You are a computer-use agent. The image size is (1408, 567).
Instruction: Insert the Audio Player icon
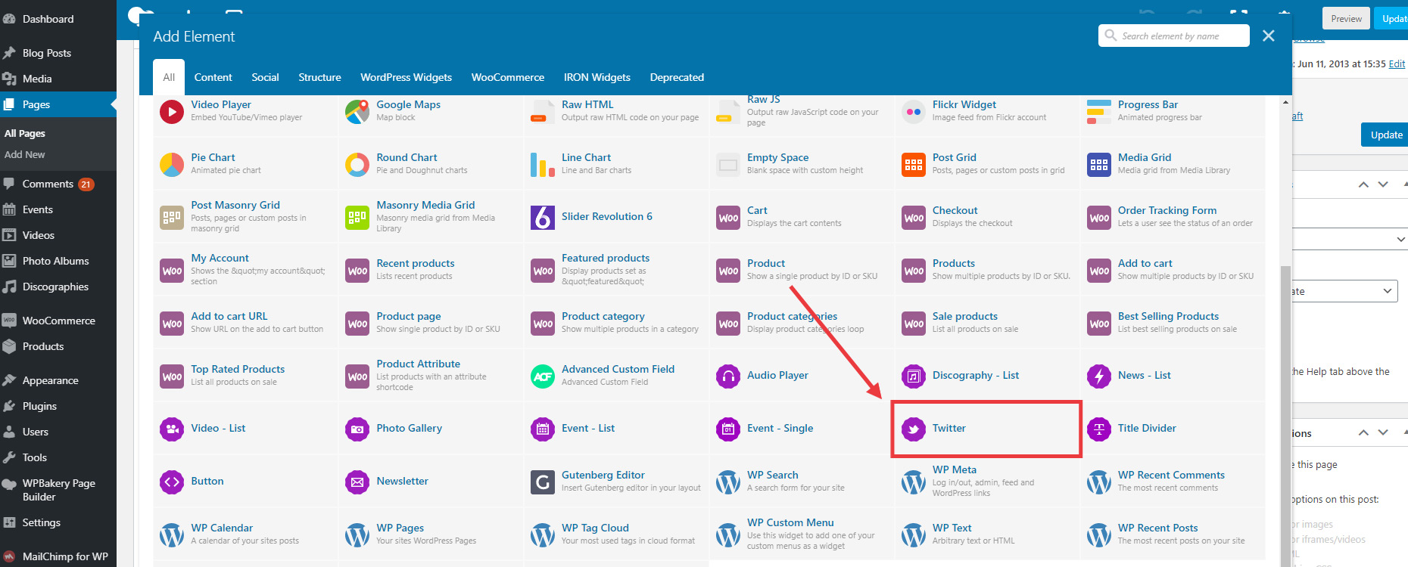pyautogui.click(x=728, y=376)
